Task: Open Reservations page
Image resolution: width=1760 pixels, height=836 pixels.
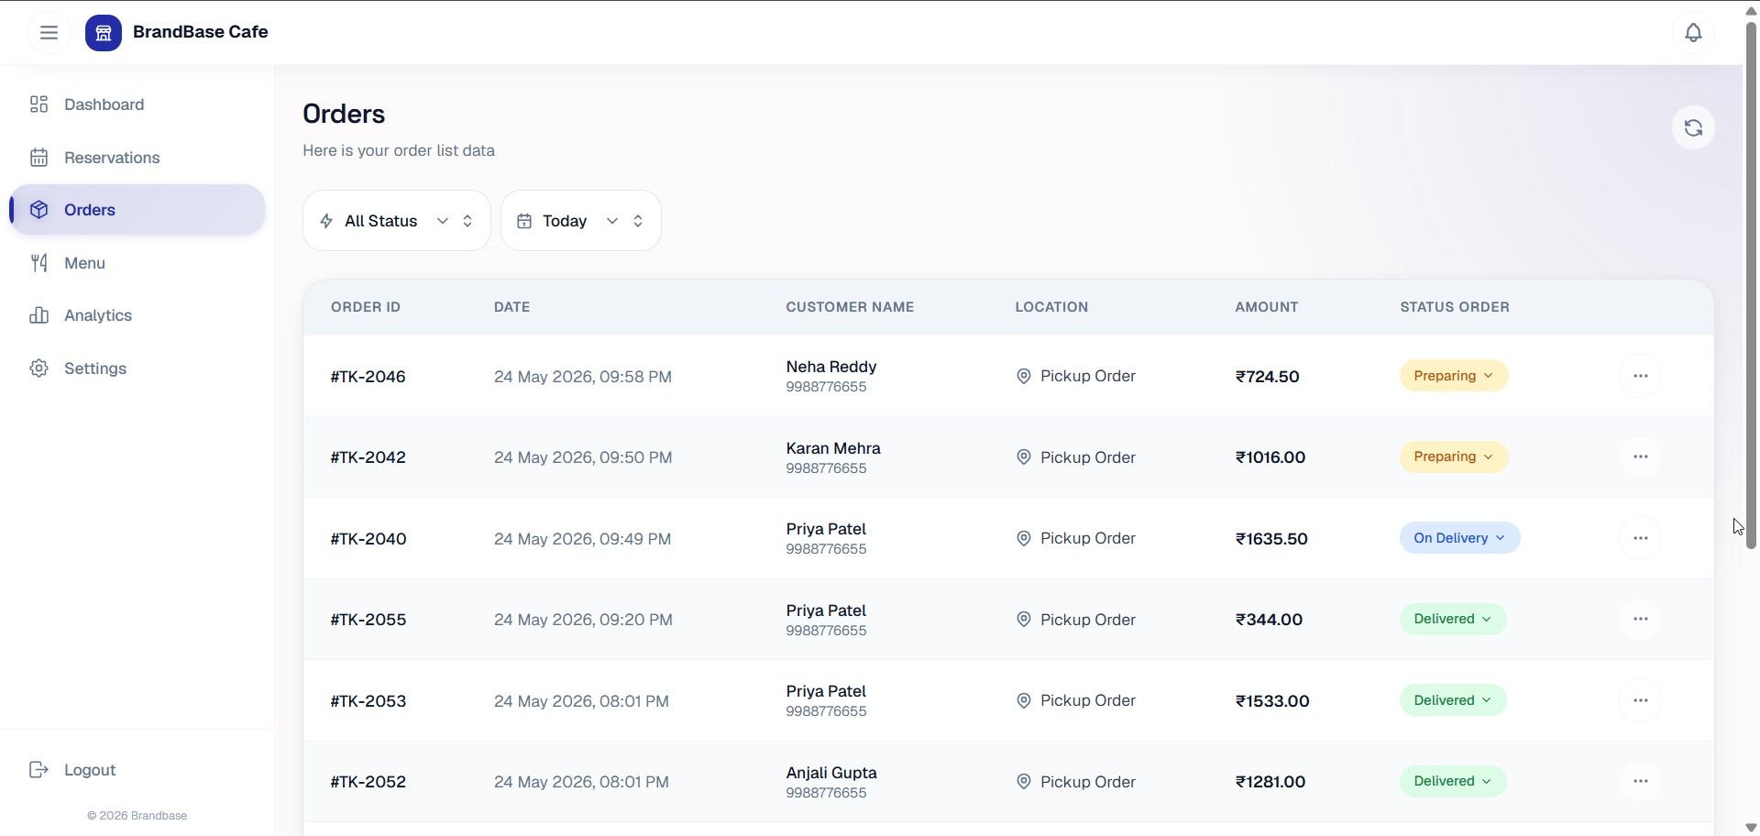Action: point(137,158)
